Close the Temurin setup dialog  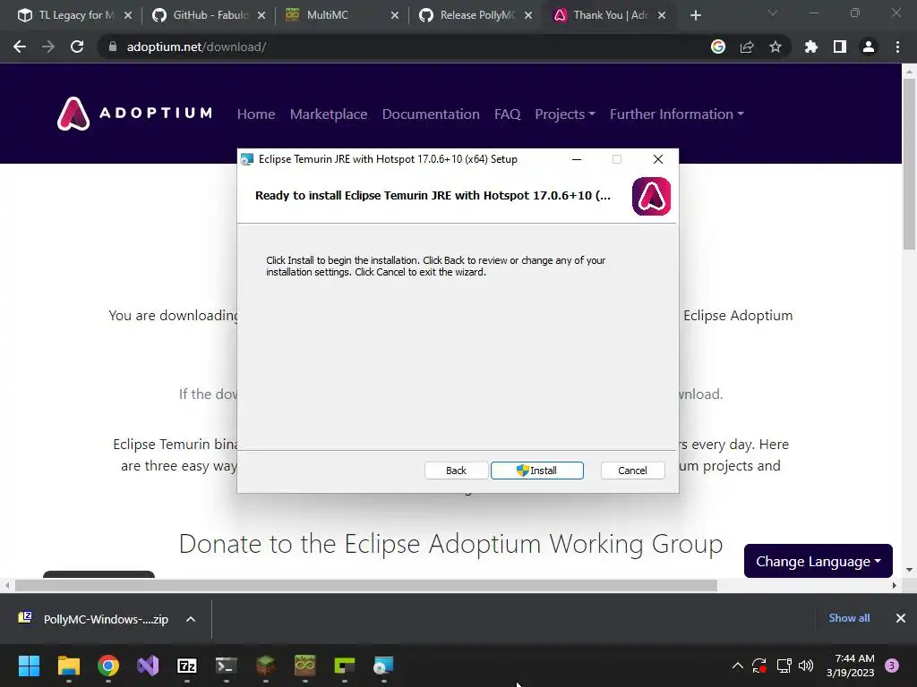click(658, 159)
